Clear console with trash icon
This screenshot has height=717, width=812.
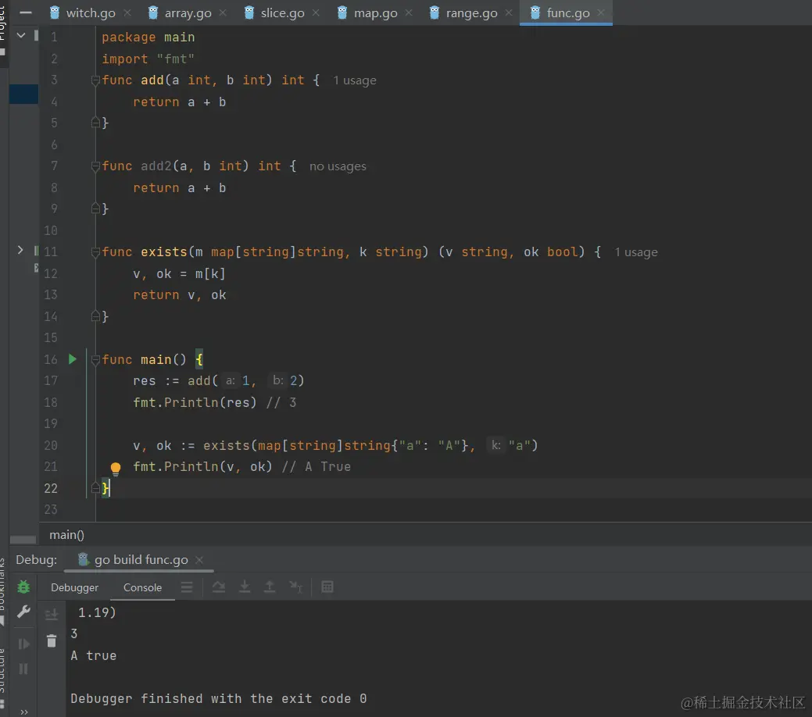pos(52,641)
